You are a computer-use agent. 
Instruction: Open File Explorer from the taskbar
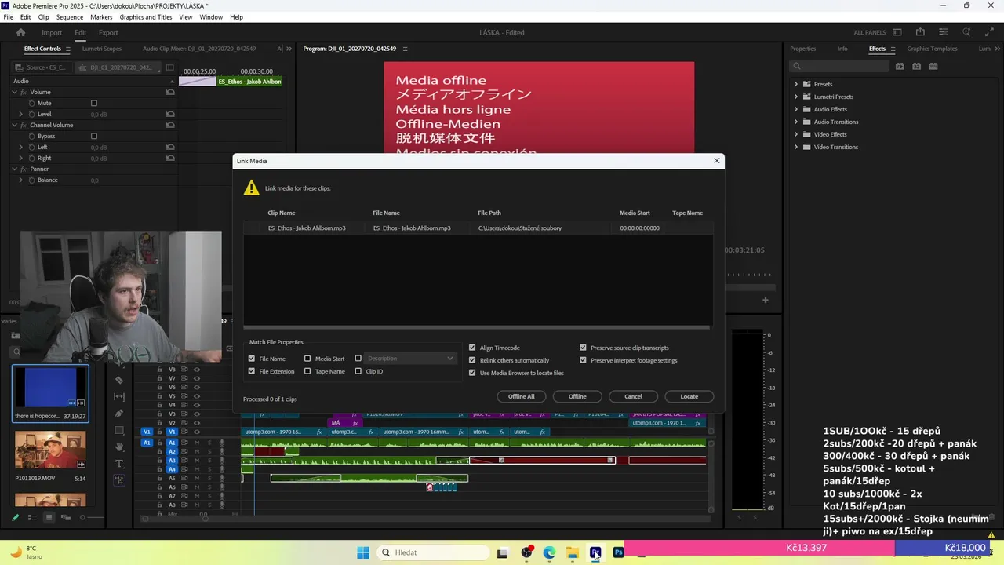[572, 552]
